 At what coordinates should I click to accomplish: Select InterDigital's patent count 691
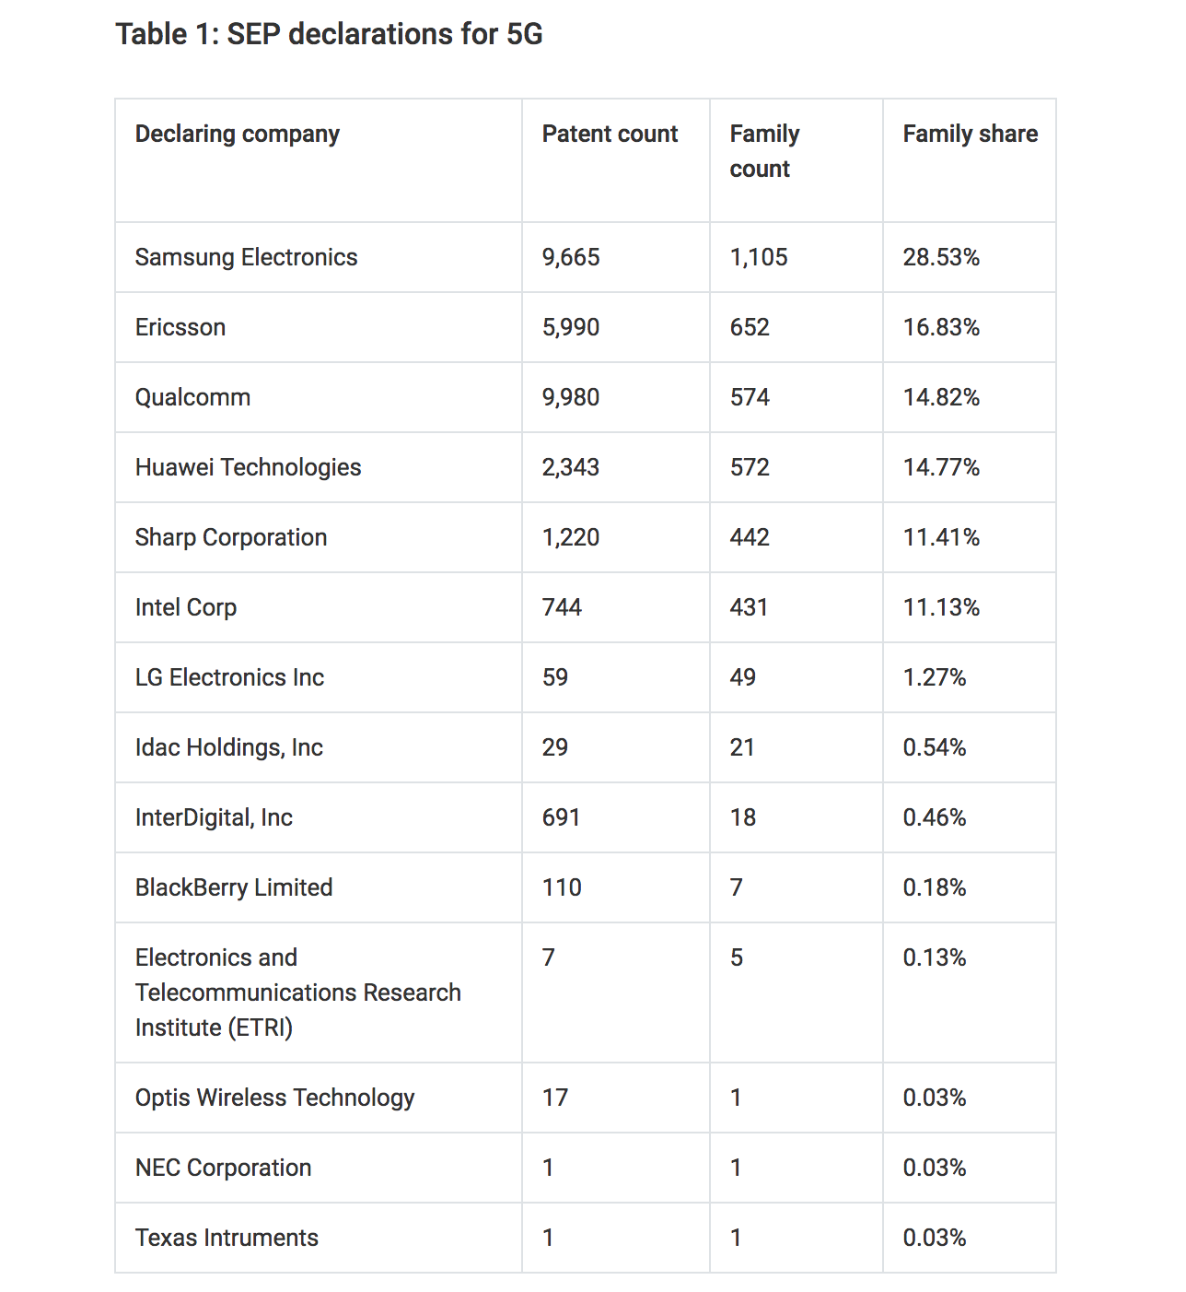pos(561,817)
